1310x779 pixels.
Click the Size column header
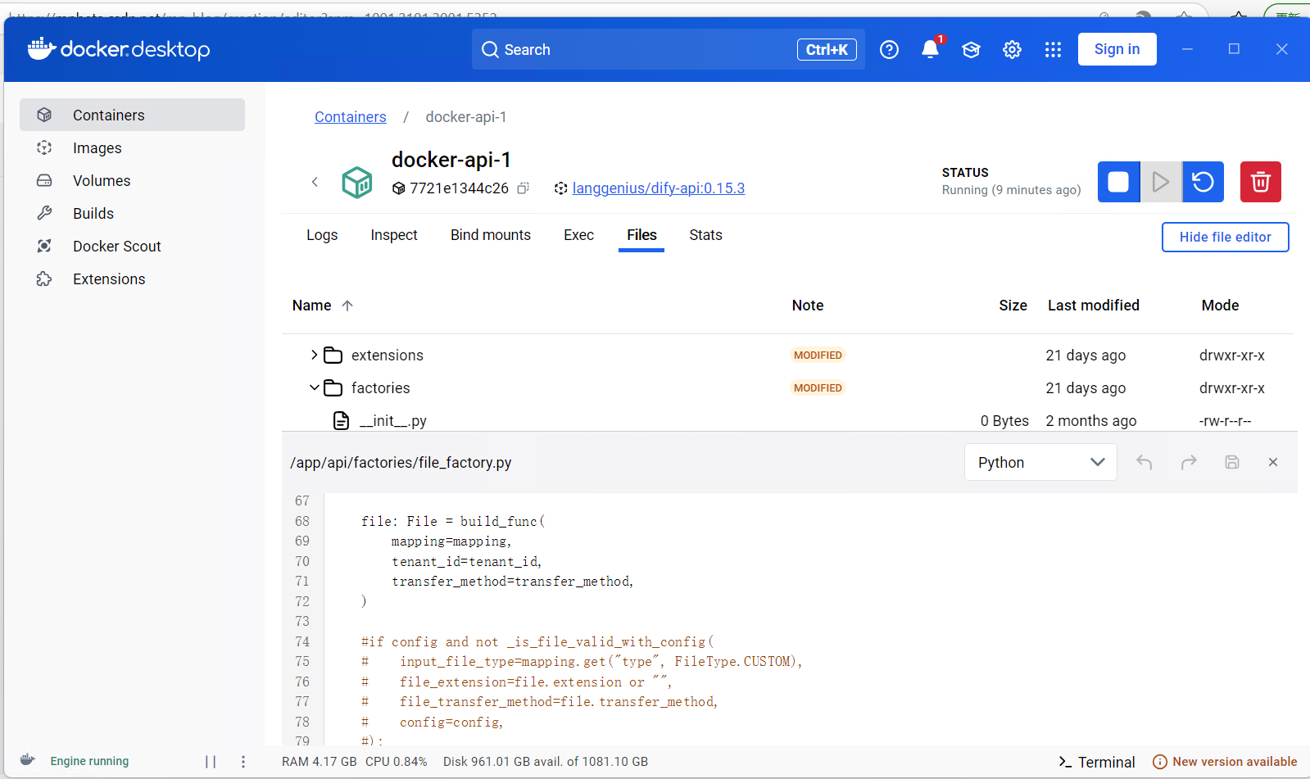(1013, 306)
